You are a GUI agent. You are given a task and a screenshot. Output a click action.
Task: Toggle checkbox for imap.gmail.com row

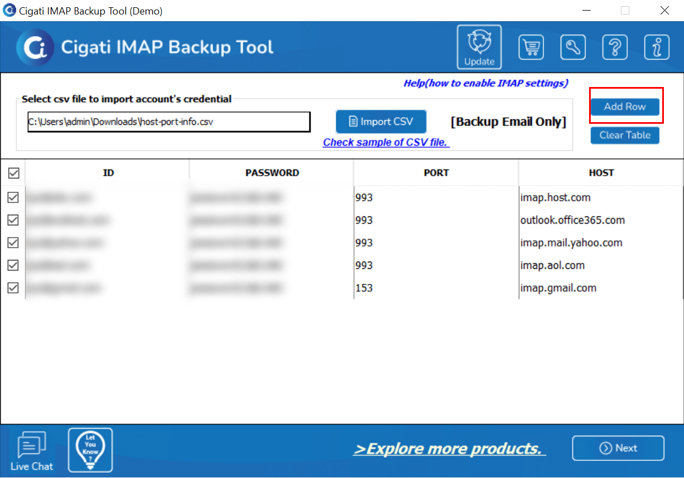13,288
